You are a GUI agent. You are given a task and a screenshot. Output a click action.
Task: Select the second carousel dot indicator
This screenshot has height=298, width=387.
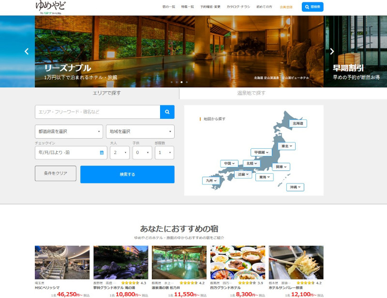click(x=177, y=82)
